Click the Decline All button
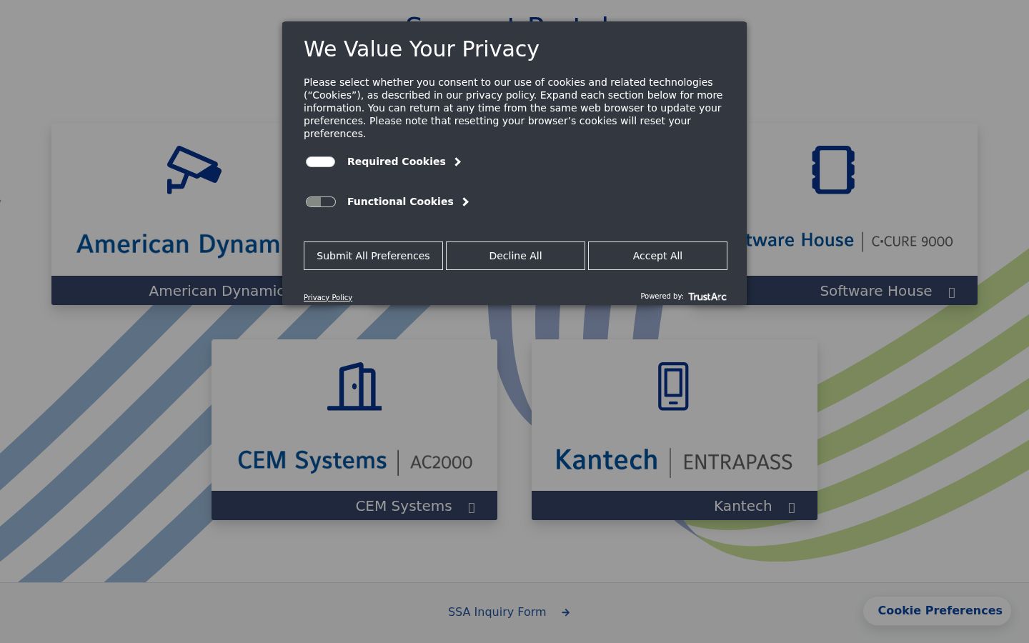Image resolution: width=1029 pixels, height=643 pixels. coord(515,256)
